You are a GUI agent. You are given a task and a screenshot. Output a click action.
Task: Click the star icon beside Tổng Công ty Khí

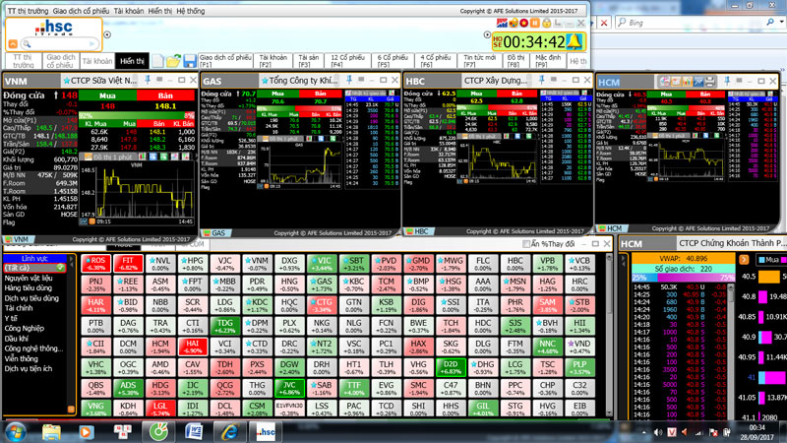265,81
